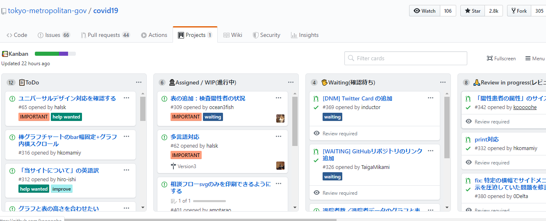Select the Projects tab
The image size is (546, 221).
195,35
